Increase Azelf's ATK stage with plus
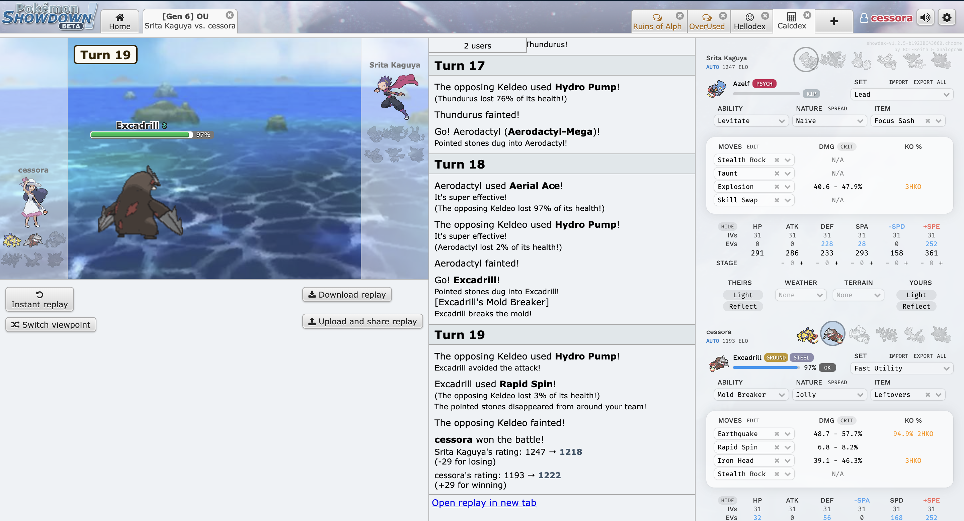Viewport: 964px width, 521px height. coord(802,263)
